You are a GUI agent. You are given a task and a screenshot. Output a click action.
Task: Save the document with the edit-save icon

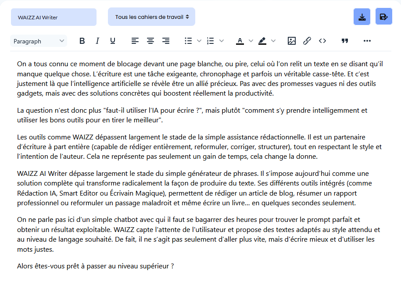click(x=383, y=17)
